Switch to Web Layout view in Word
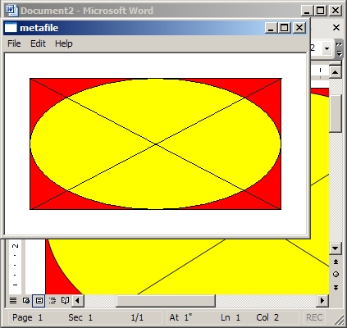This screenshot has width=347, height=328. point(26,301)
